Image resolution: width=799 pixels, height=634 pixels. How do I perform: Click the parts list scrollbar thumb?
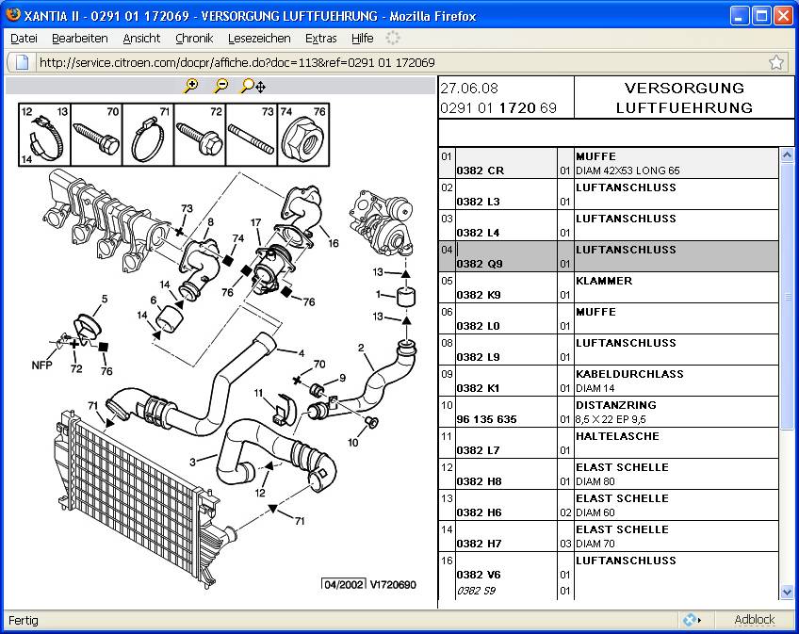click(x=787, y=296)
